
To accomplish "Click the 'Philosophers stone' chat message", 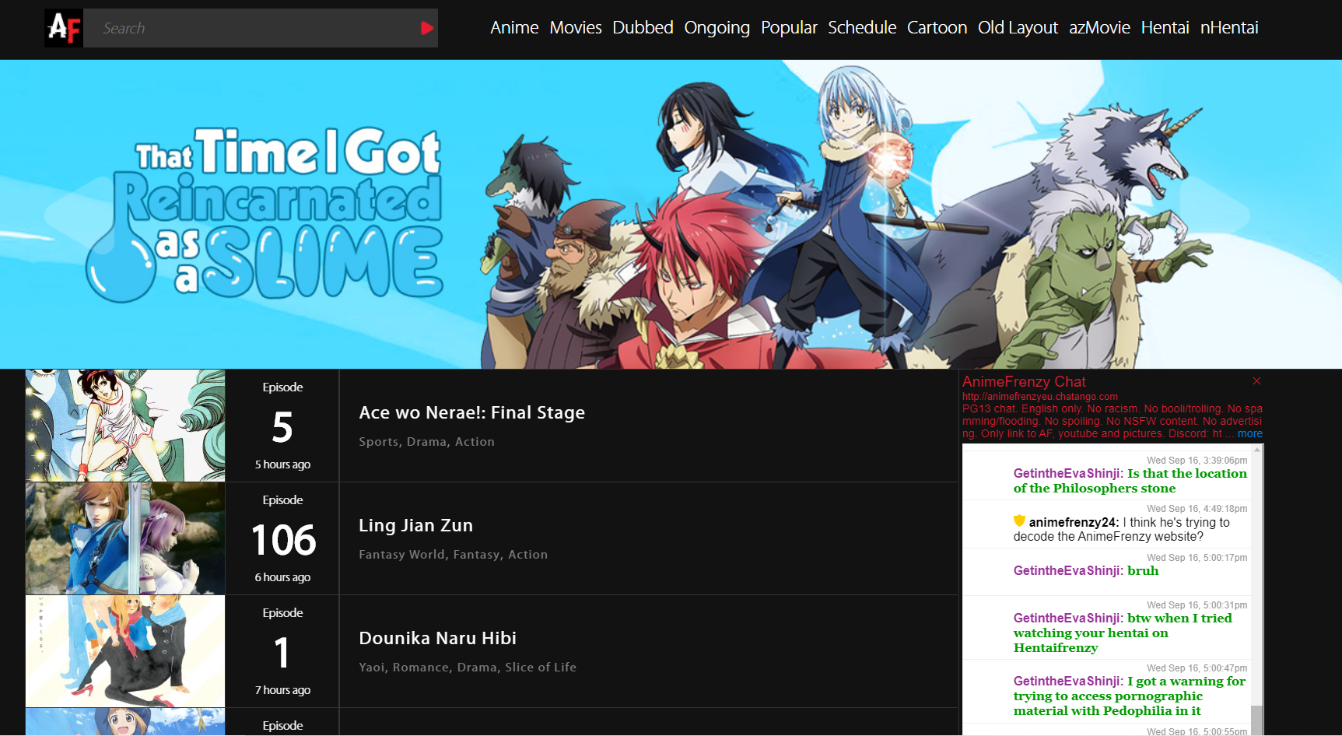I will pos(1130,481).
